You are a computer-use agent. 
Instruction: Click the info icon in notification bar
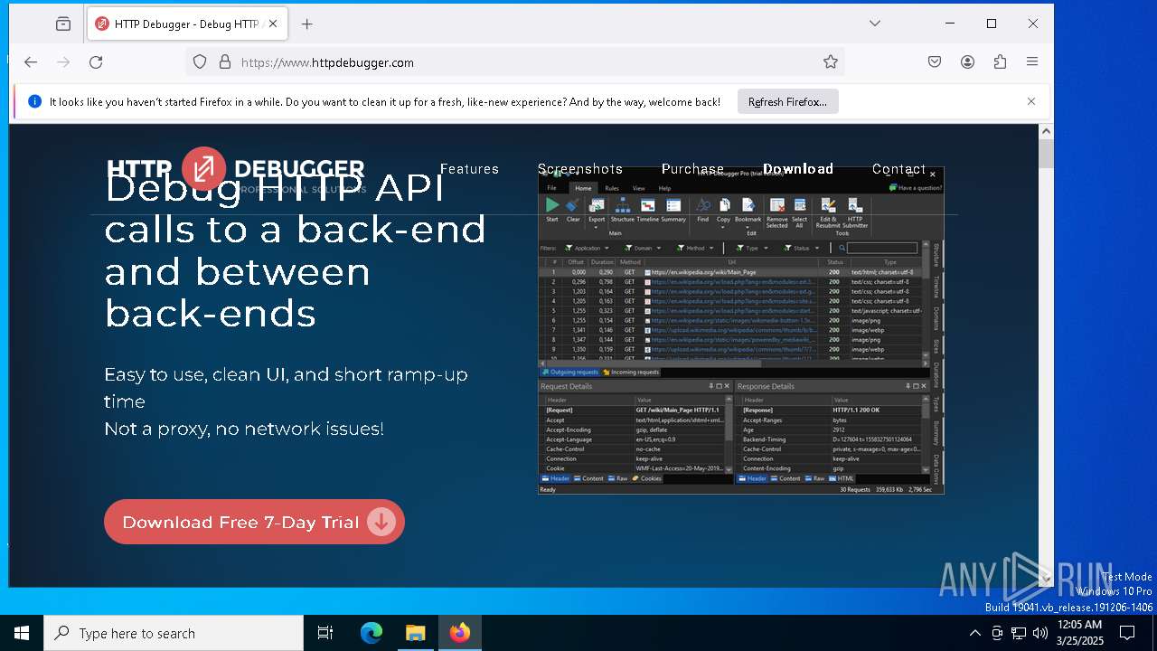point(34,101)
